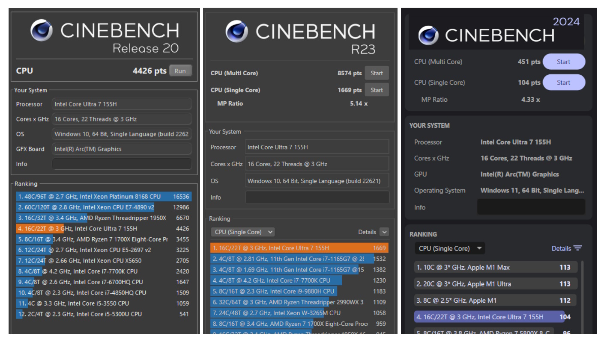Select R20 ranking row Ryzen 7 1700X 3455
607x342 pixels.
(104, 239)
